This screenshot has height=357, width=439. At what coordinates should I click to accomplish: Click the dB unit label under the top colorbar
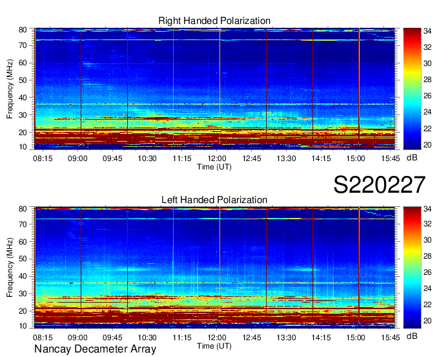[412, 158]
